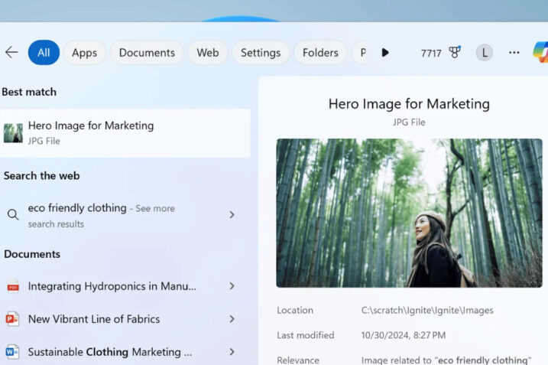The width and height of the screenshot is (548, 365).
Task: Open the Copilot icon
Action: pos(540,52)
